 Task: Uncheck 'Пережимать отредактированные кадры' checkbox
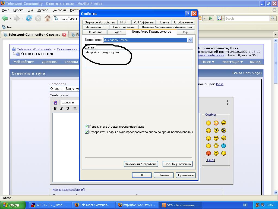click(87, 126)
